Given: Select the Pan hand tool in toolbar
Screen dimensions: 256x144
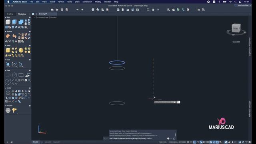Looking at the screenshot, I should pos(153,10).
